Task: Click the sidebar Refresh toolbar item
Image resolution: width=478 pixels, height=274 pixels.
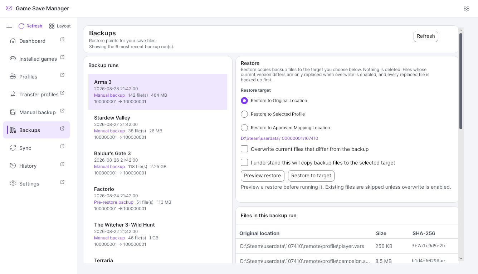Action: click(x=30, y=26)
